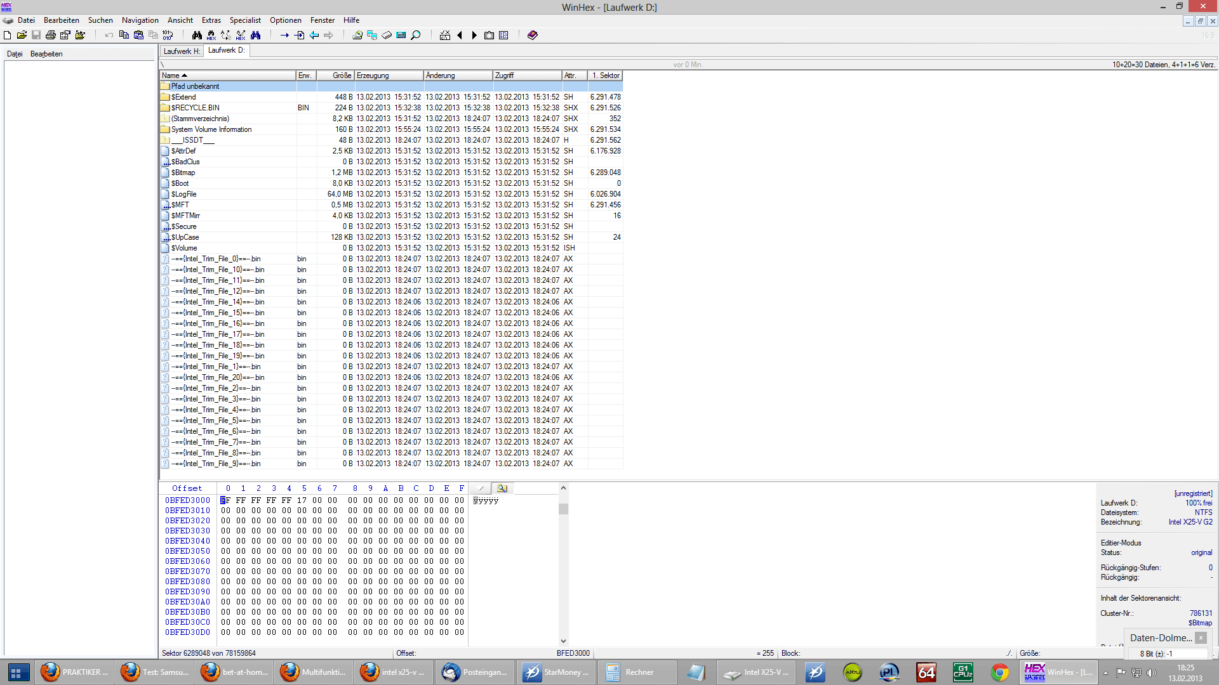
Task: Select System Volume Information folder
Action: 391,129
